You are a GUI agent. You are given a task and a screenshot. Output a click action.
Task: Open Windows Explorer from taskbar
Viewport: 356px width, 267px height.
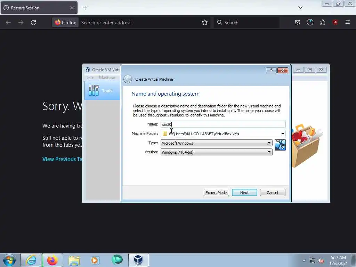[74, 260]
